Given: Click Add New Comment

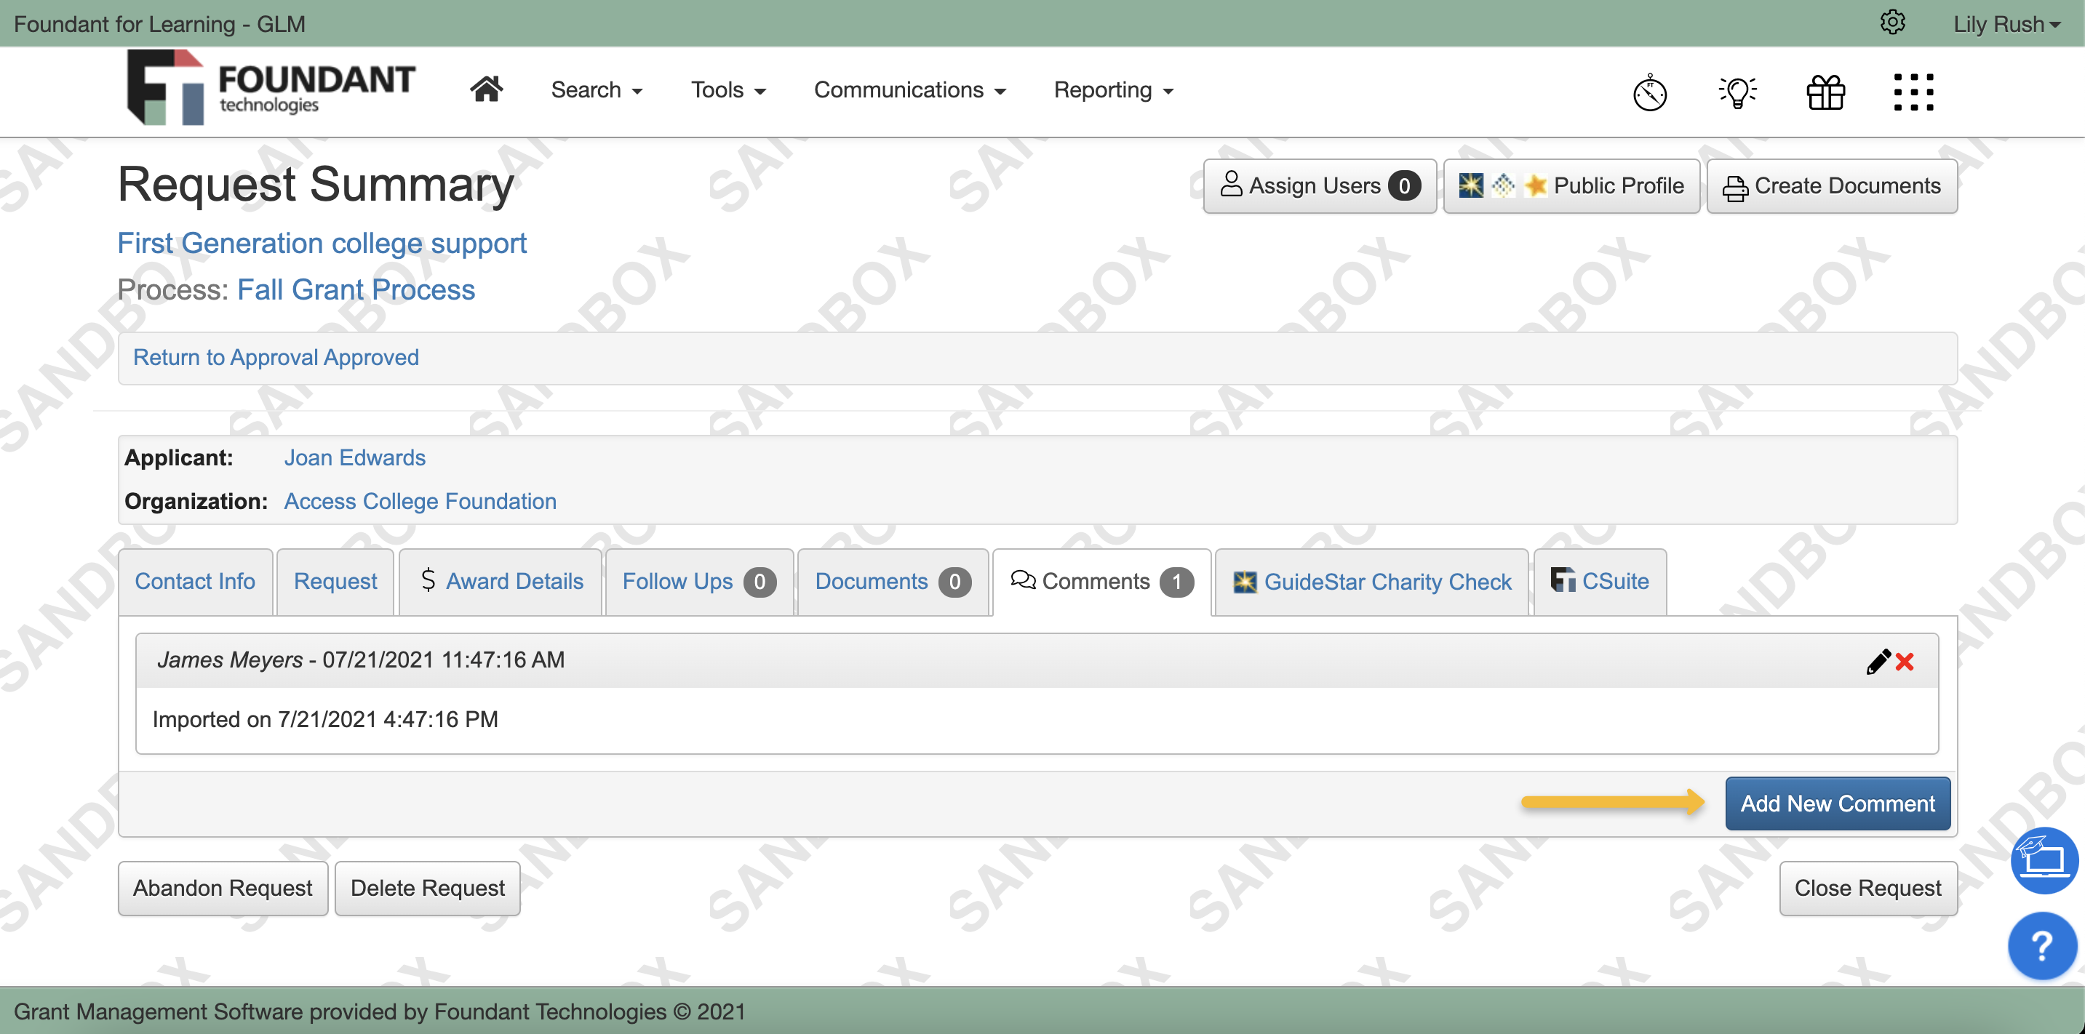Looking at the screenshot, I should [x=1838, y=803].
